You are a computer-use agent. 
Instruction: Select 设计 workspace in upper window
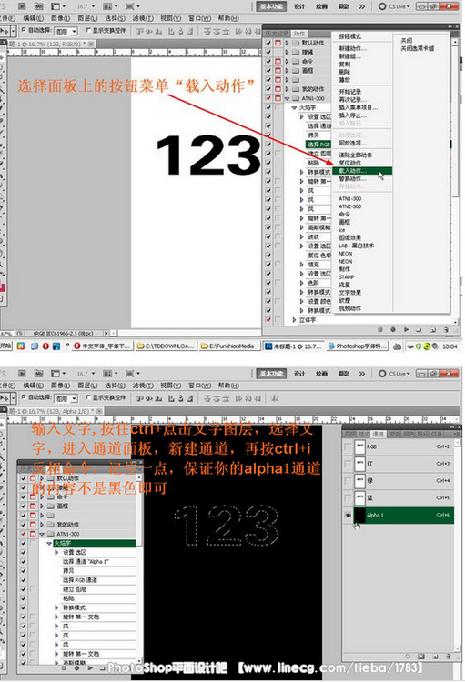pos(299,6)
